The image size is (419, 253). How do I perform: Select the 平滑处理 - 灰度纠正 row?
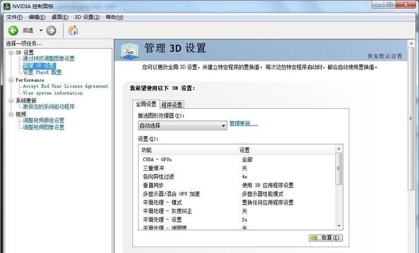237,211
